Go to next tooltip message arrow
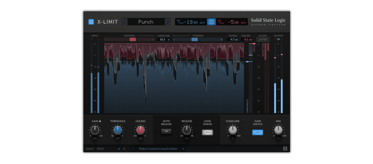The width and height of the screenshot is (373, 164). point(183,149)
